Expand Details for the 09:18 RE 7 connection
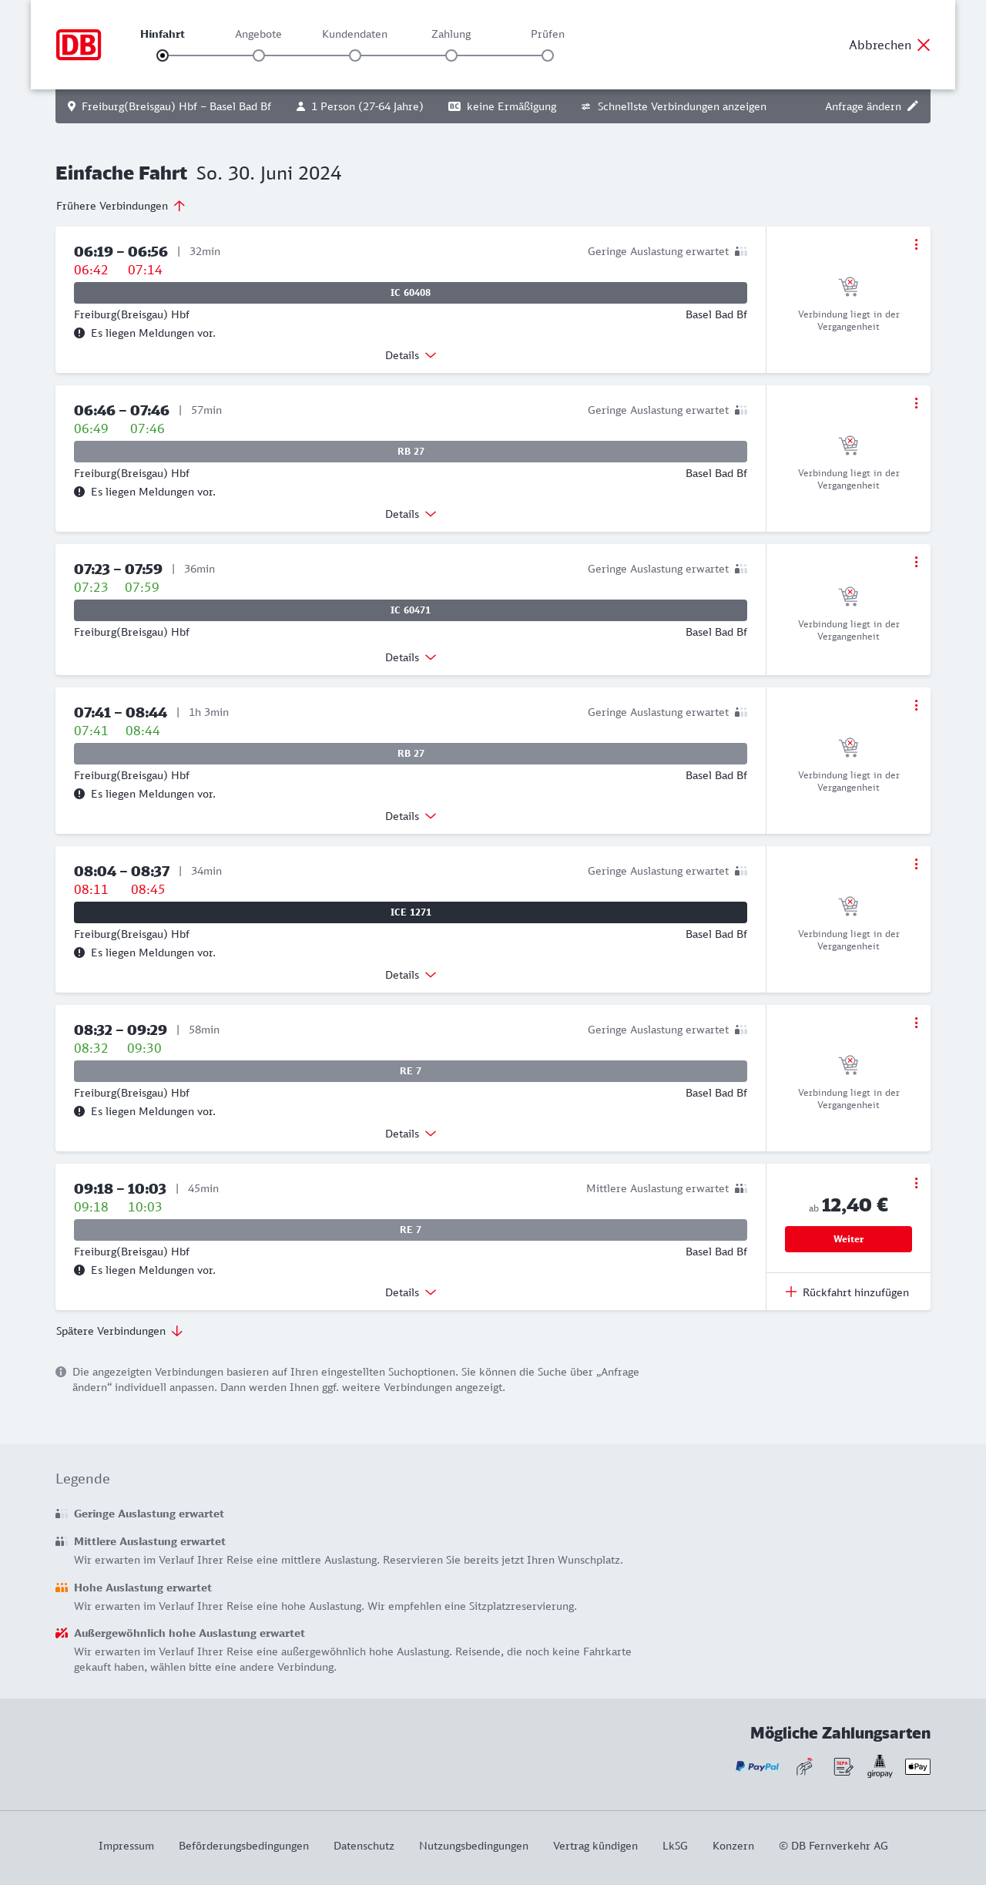The image size is (986, 1885). point(411,1292)
